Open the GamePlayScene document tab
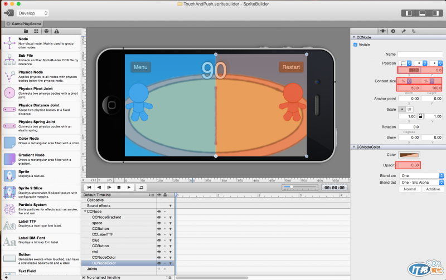 [x=24, y=24]
